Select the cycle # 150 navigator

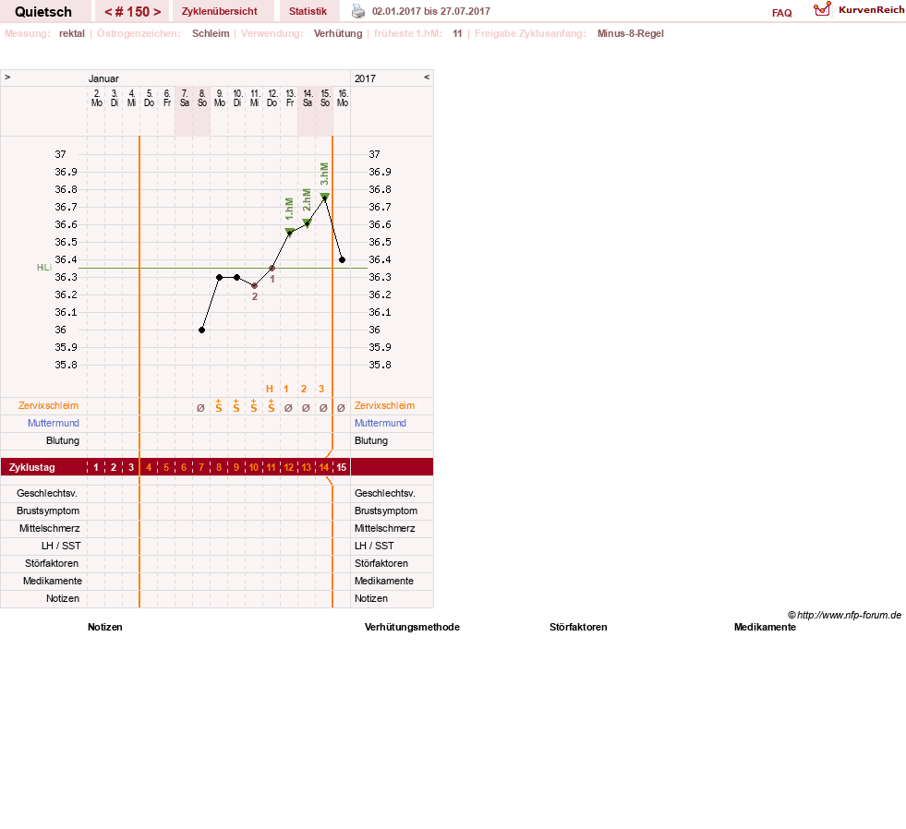click(132, 12)
